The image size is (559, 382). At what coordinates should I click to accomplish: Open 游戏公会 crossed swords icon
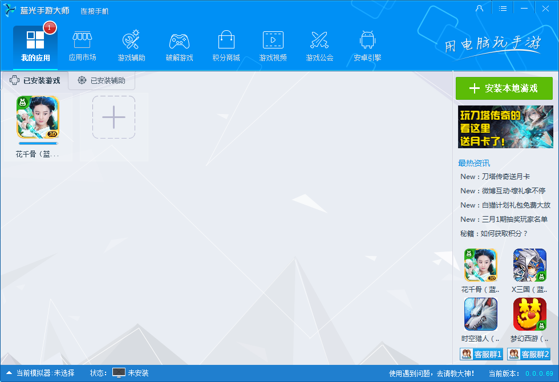[x=319, y=41]
